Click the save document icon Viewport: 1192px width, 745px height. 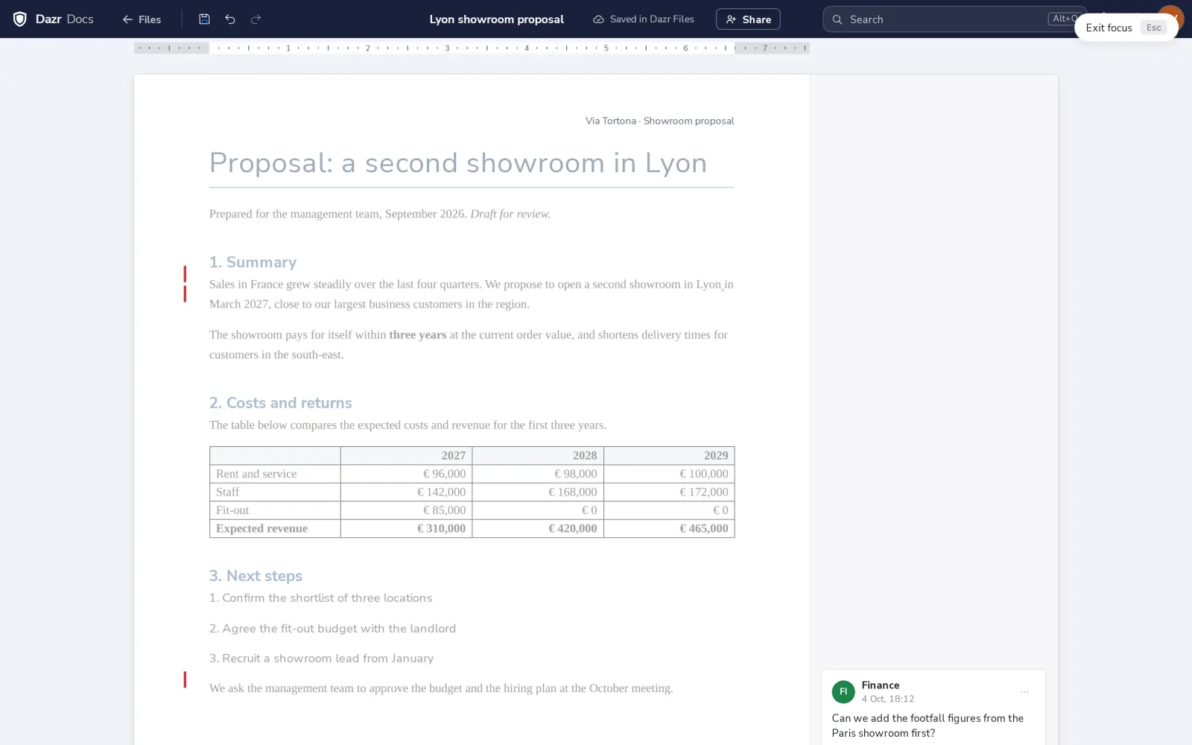(x=204, y=19)
